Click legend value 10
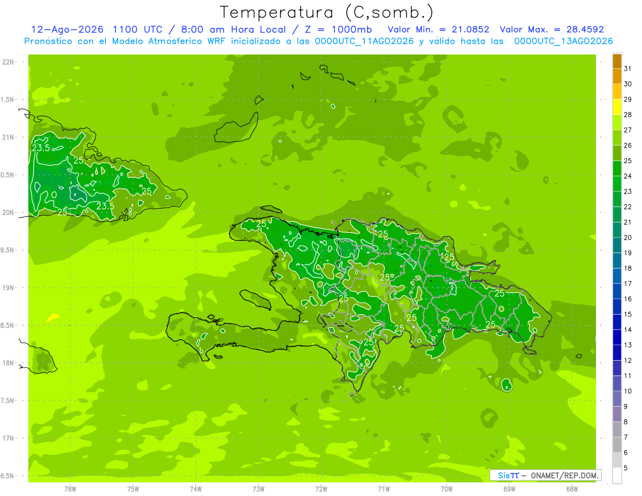 click(x=628, y=391)
